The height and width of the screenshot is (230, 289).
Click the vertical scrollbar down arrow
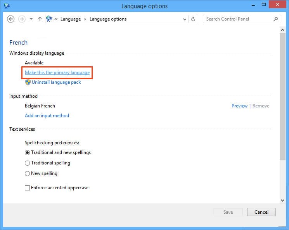(282, 200)
